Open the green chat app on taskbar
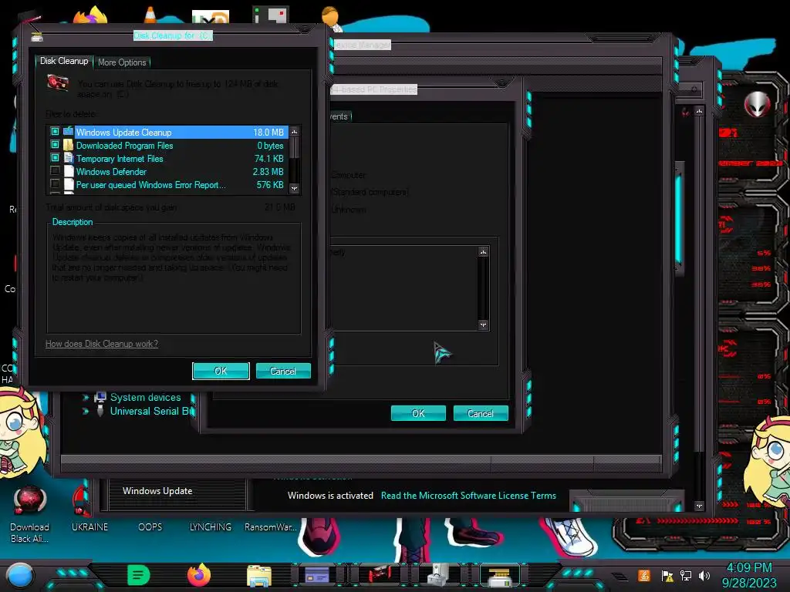The width and height of the screenshot is (790, 592). pyautogui.click(x=138, y=575)
